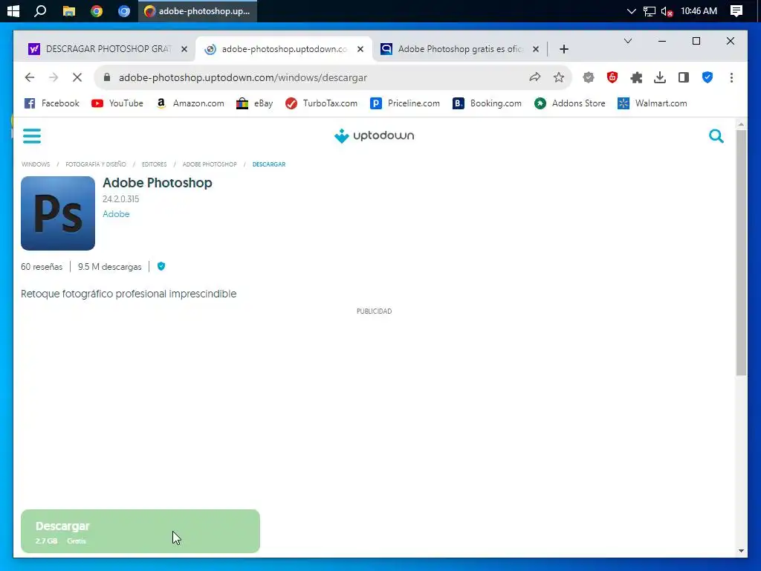Open the YouTube bookmark

click(117, 103)
